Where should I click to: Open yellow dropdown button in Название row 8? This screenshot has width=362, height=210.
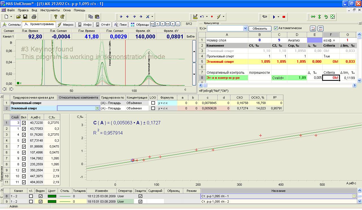pyautogui.click(x=354, y=196)
